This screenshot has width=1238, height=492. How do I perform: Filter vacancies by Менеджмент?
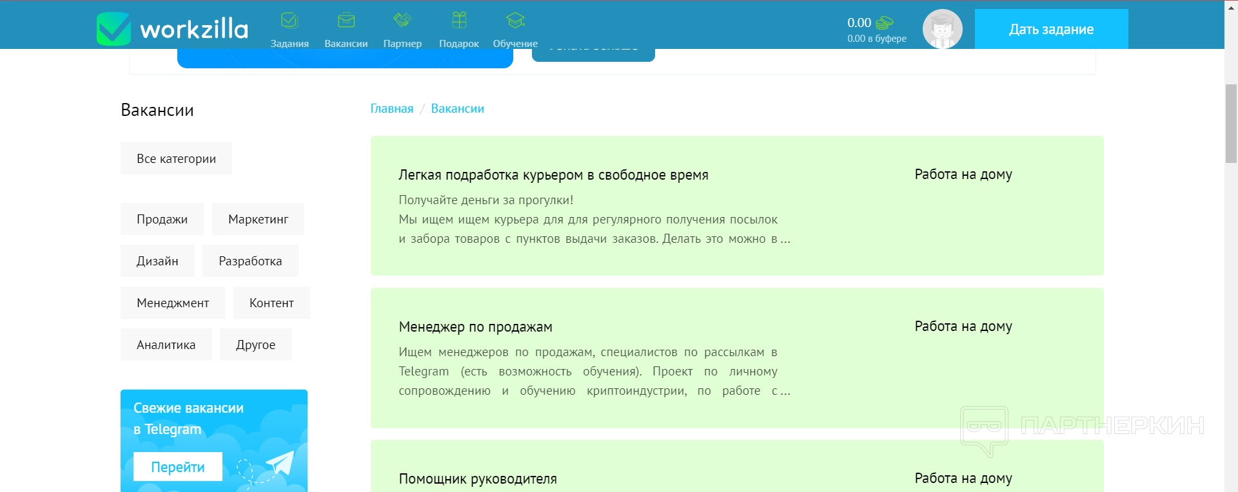173,303
